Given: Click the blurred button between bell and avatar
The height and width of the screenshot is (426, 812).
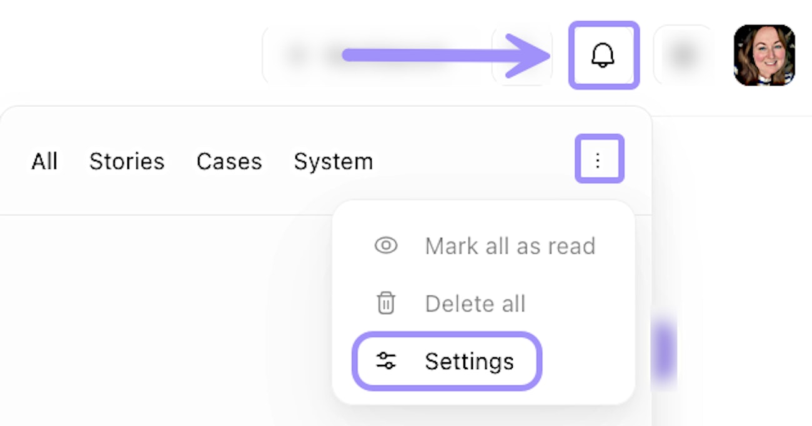Looking at the screenshot, I should (x=682, y=56).
